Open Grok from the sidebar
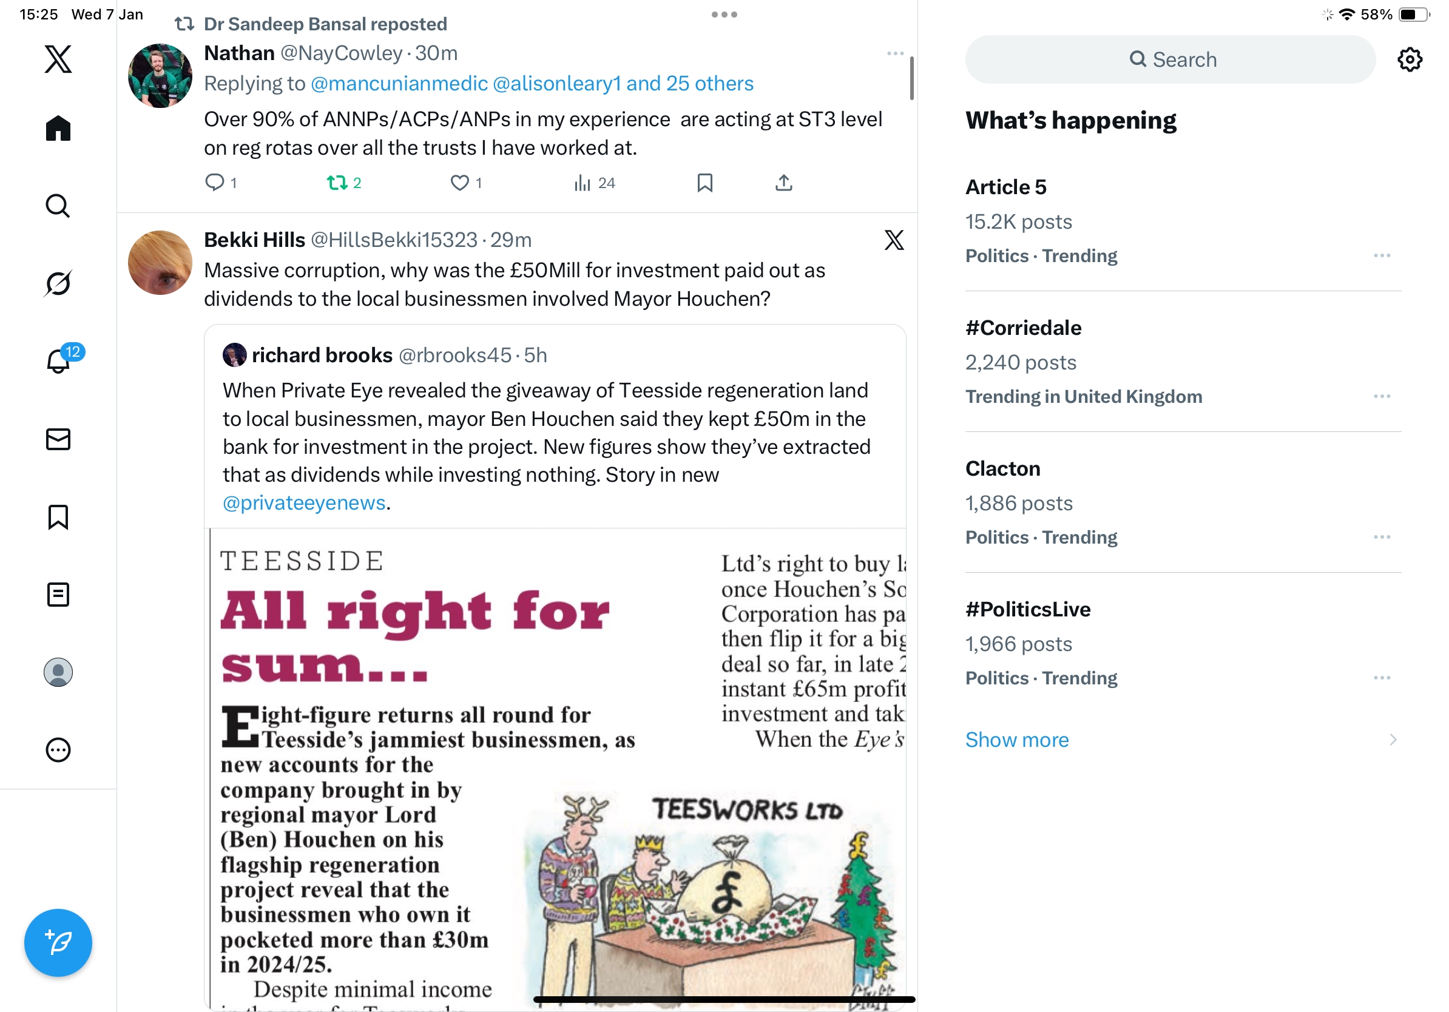 coord(58,283)
